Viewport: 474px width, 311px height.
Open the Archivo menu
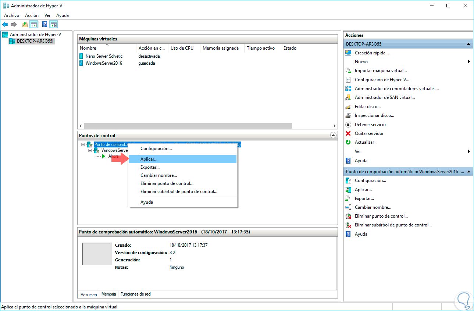click(11, 15)
